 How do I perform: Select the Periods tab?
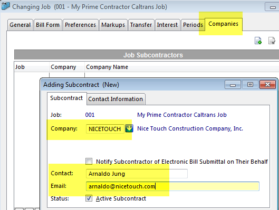[193, 25]
